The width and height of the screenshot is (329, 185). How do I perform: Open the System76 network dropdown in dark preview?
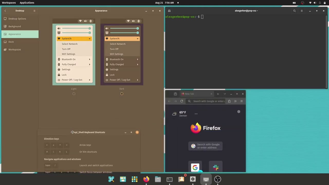[122, 38]
